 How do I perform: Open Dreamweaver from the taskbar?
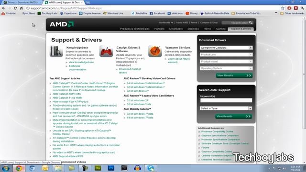[x=98, y=168]
